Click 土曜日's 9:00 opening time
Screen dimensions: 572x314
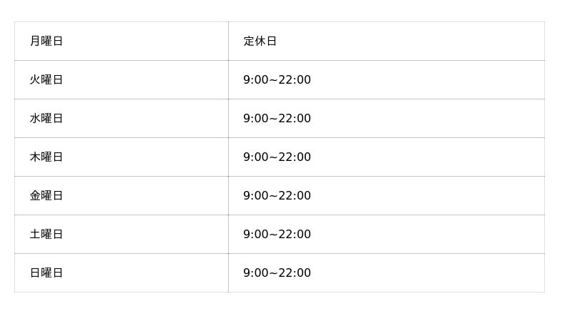click(255, 235)
